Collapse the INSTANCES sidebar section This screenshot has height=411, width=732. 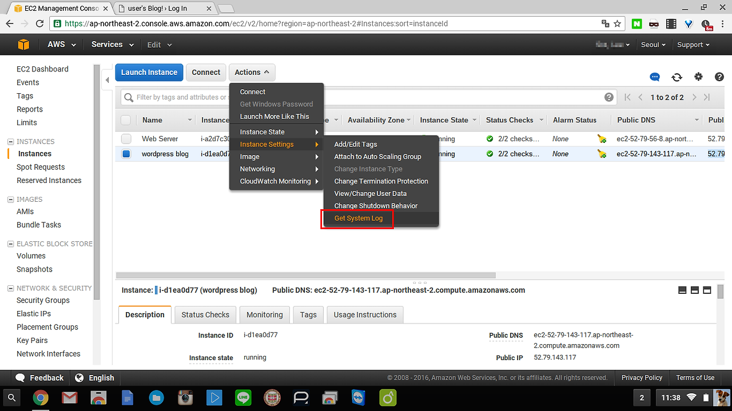pyautogui.click(x=10, y=142)
